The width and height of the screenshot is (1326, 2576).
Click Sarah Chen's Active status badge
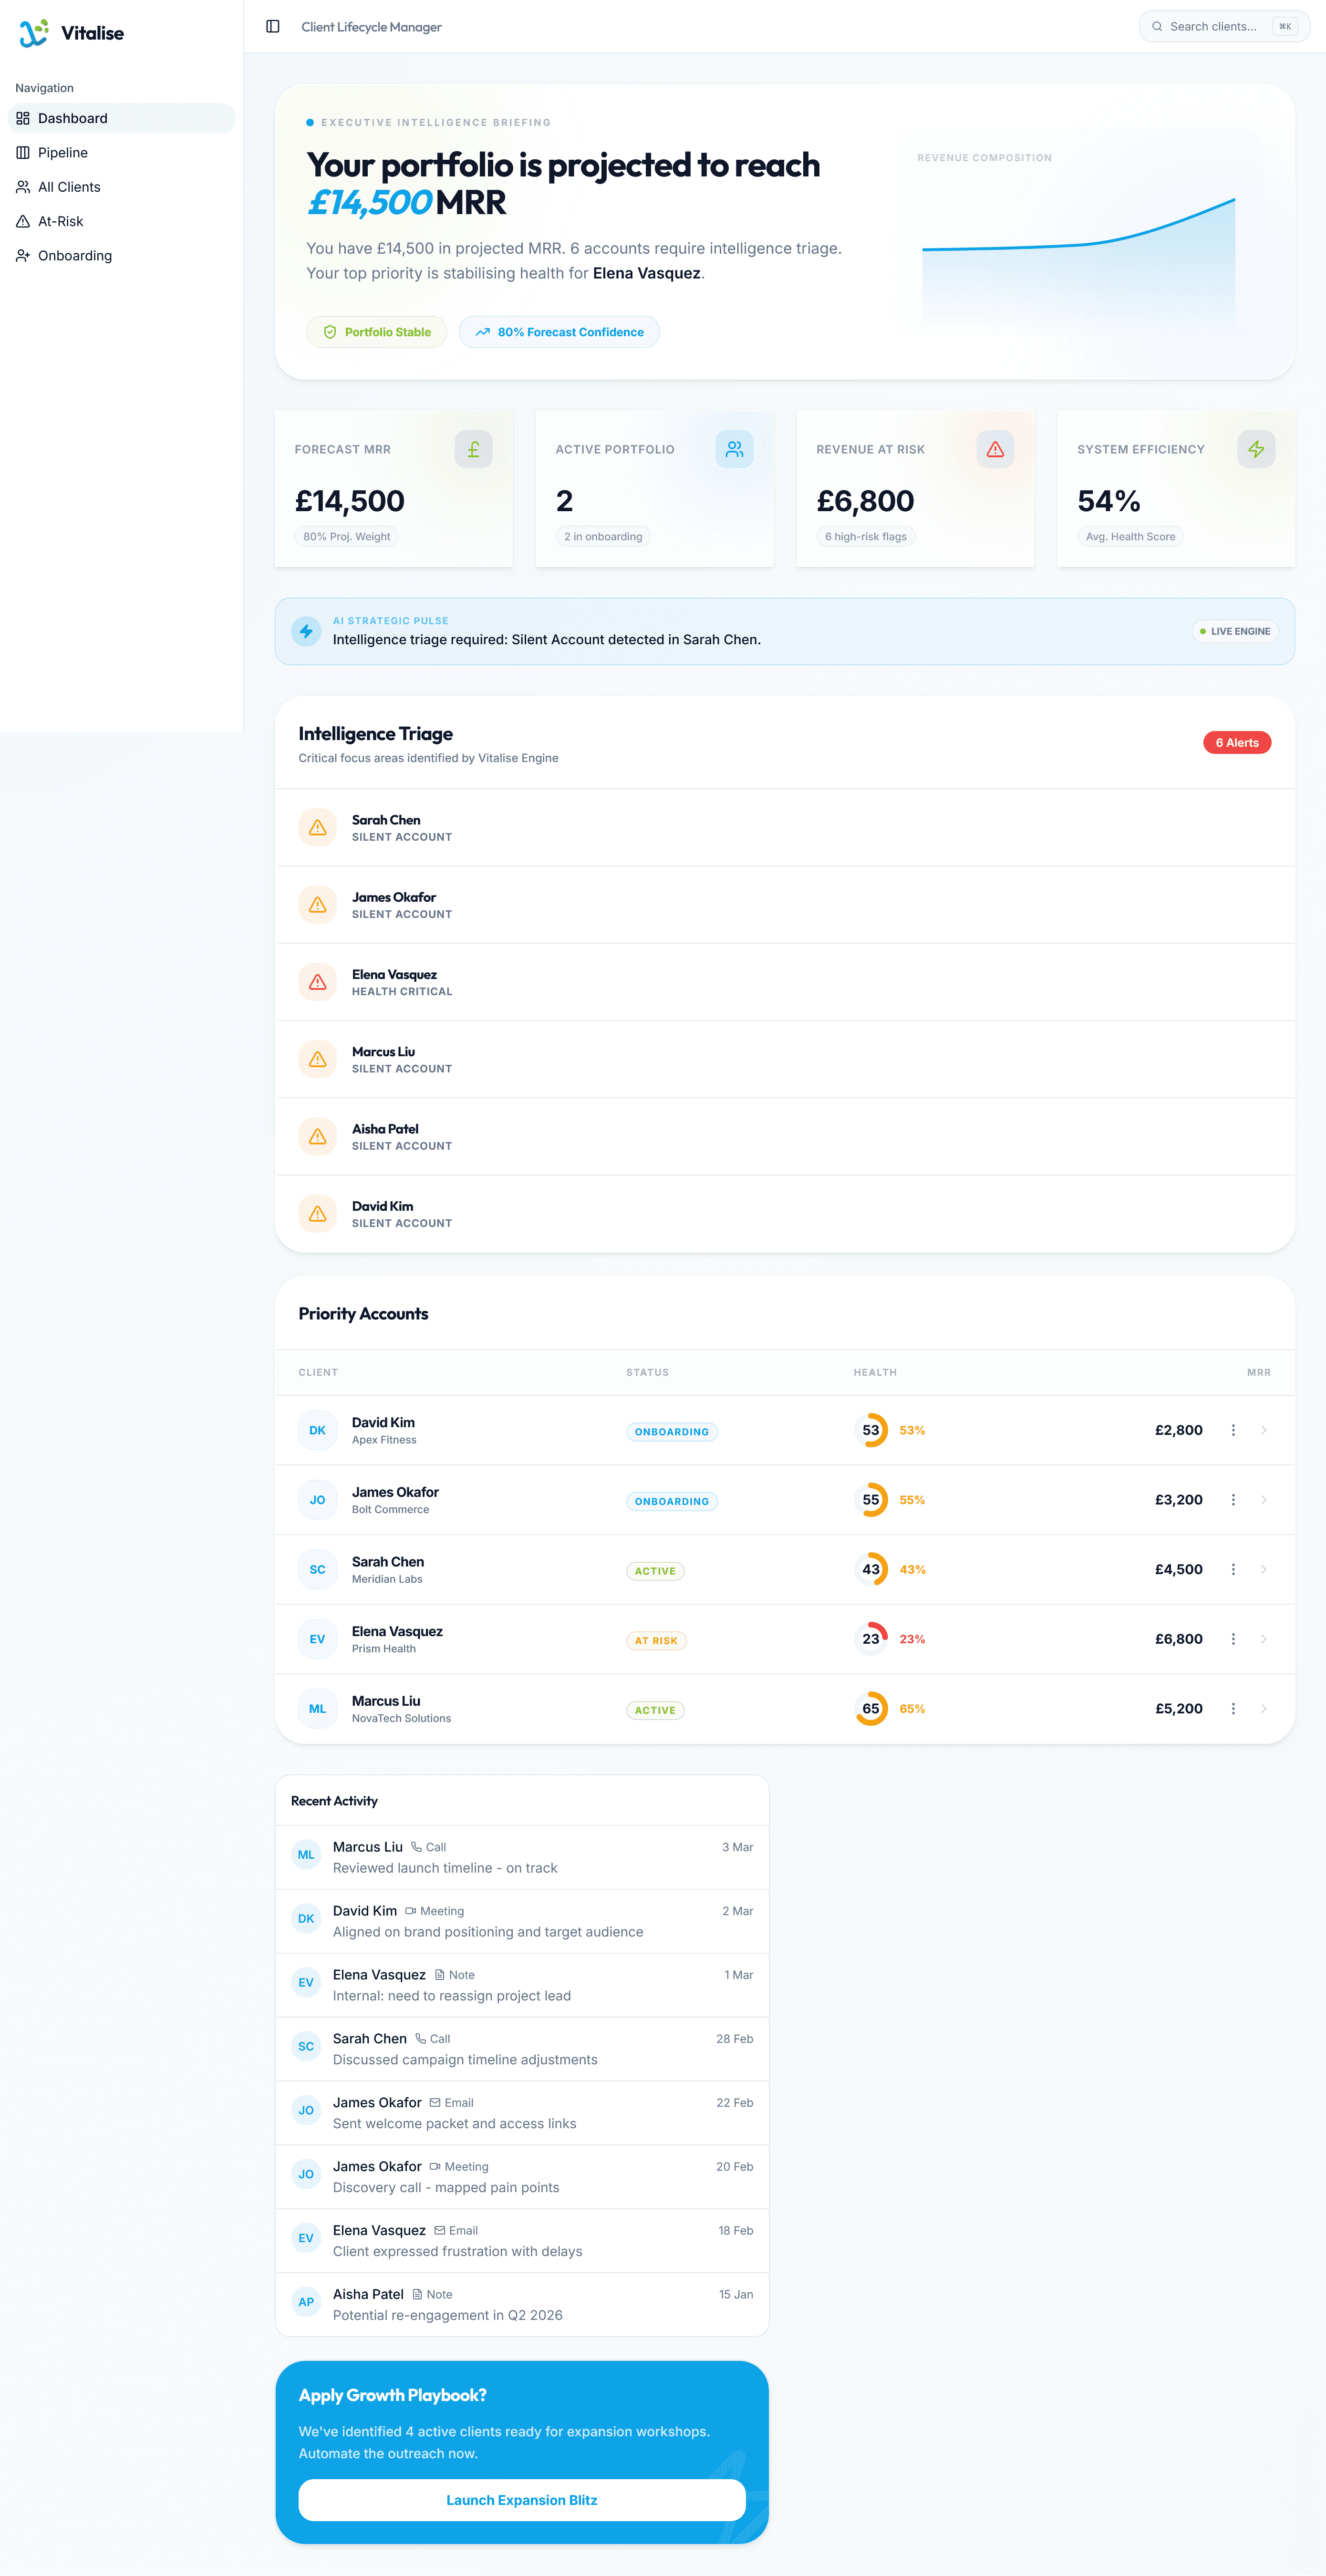point(655,1571)
